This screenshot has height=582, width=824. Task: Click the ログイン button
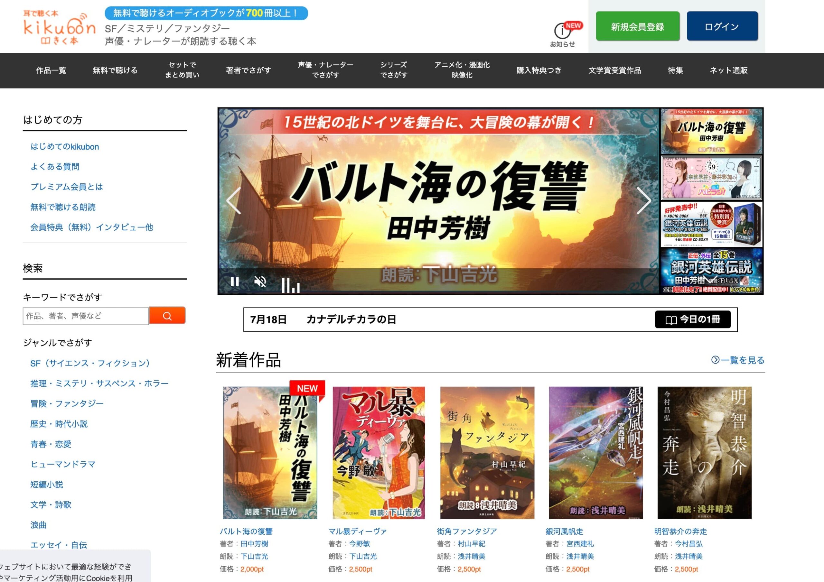tap(722, 26)
